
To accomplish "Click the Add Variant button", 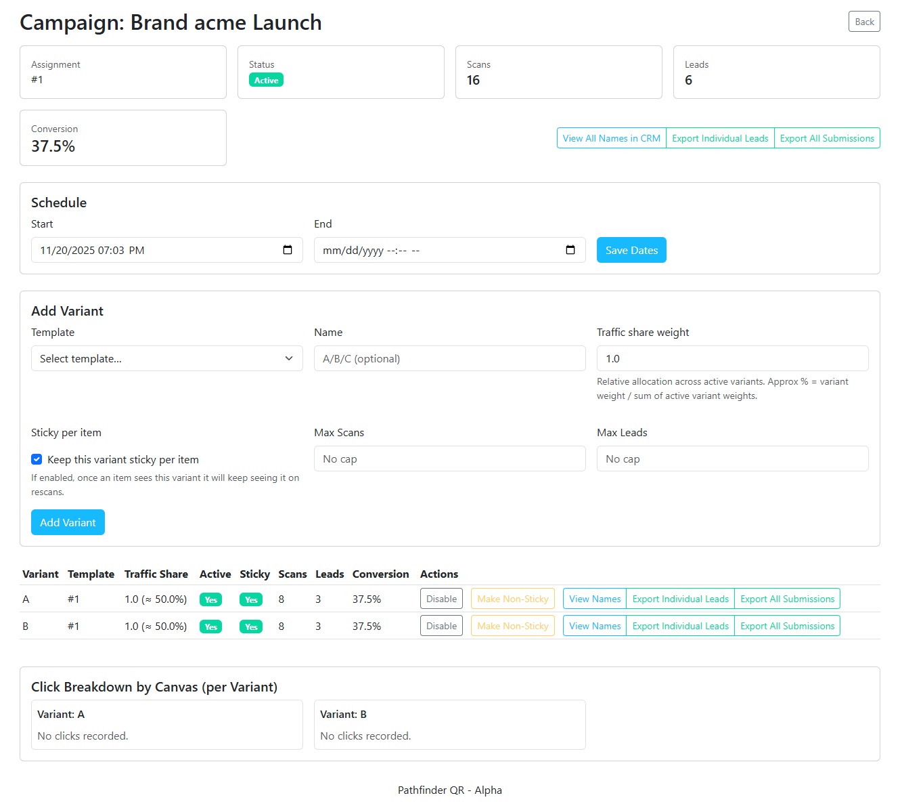I will click(x=68, y=522).
